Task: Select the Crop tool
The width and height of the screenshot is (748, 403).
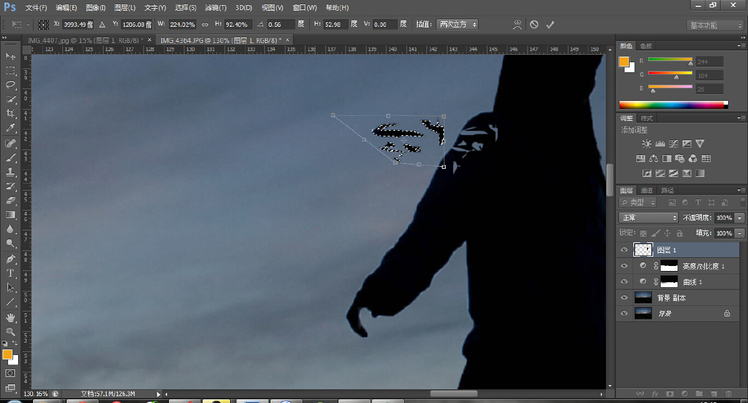Action: pyautogui.click(x=11, y=113)
